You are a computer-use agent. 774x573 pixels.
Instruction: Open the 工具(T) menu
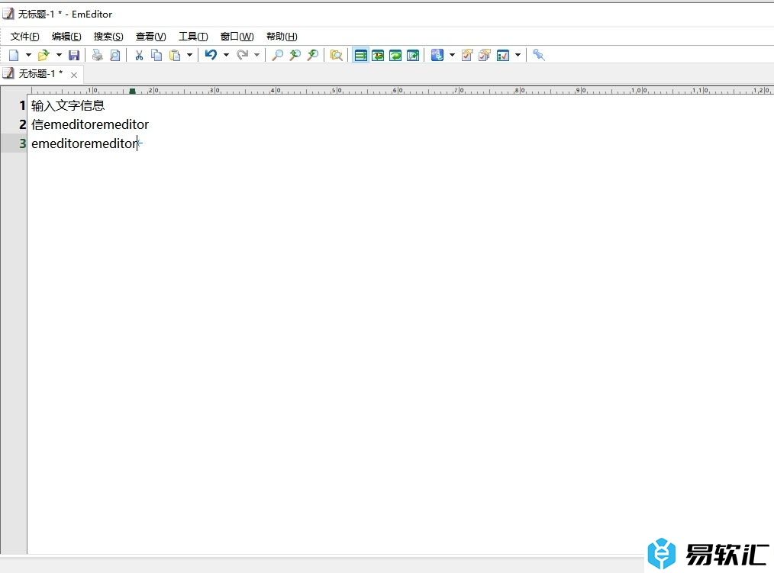click(x=193, y=37)
